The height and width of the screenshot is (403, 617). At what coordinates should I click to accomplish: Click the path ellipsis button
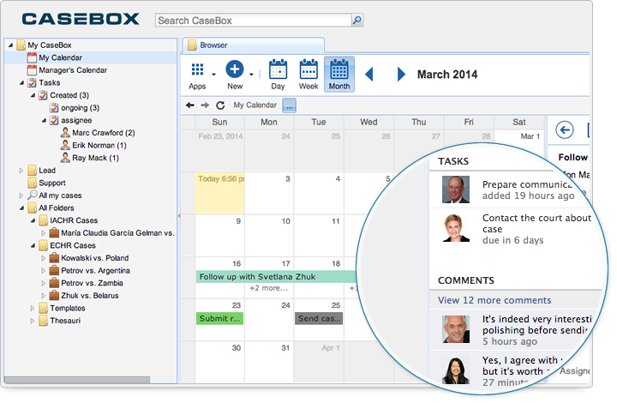click(290, 105)
